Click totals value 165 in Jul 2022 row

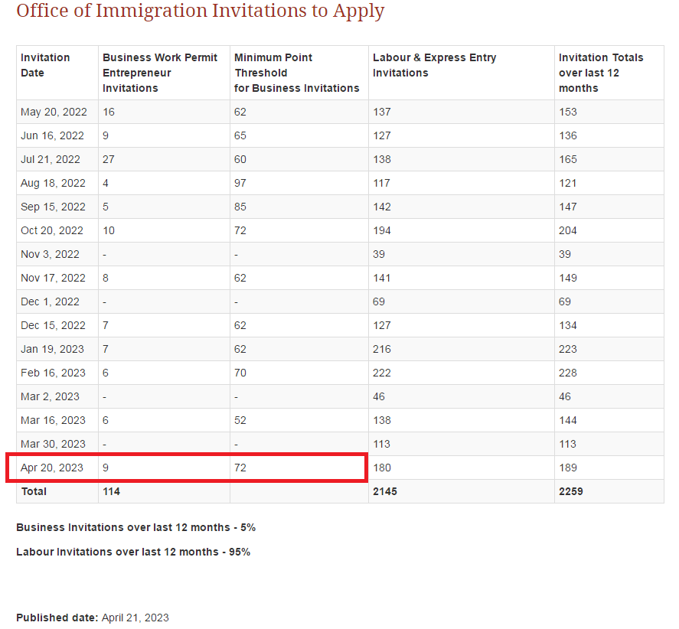568,159
